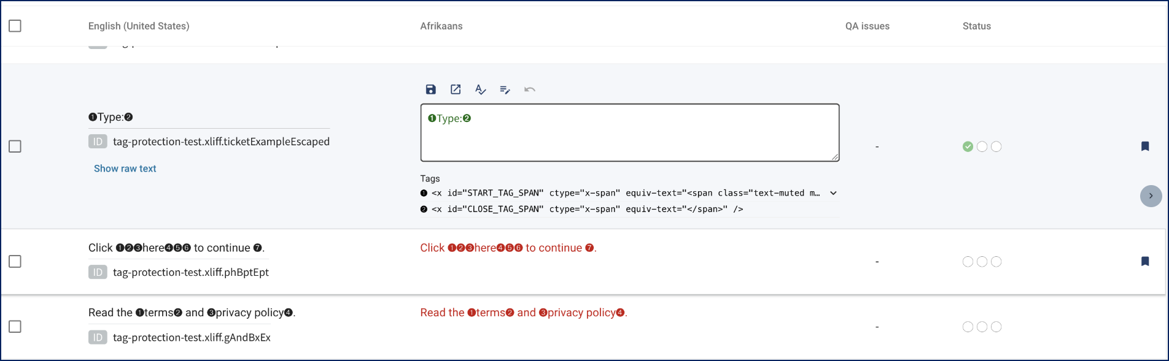Set the middle status circle for ticketExampleEscaped
The height and width of the screenshot is (361, 1169).
pos(982,146)
